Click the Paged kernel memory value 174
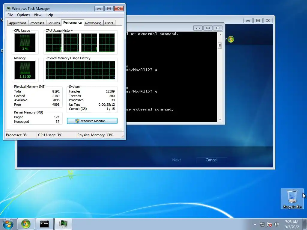The height and width of the screenshot is (230, 307). click(x=57, y=117)
